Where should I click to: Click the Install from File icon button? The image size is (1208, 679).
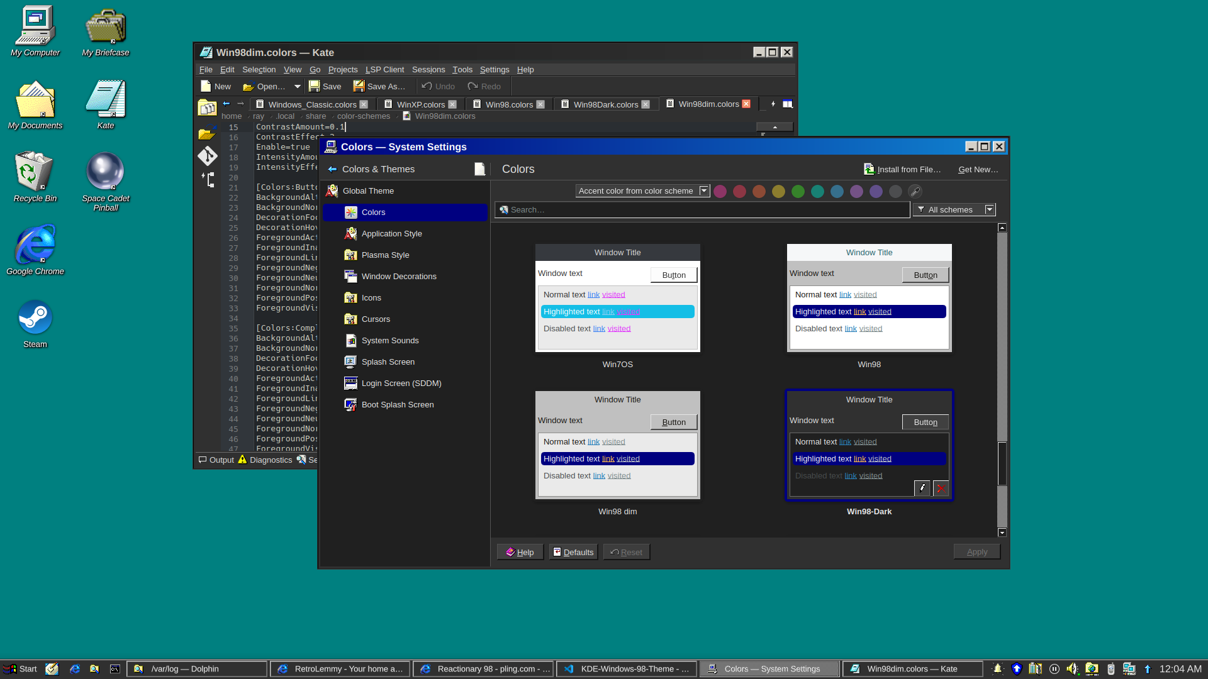[x=869, y=169]
